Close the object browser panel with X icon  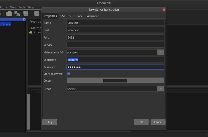point(24,19)
